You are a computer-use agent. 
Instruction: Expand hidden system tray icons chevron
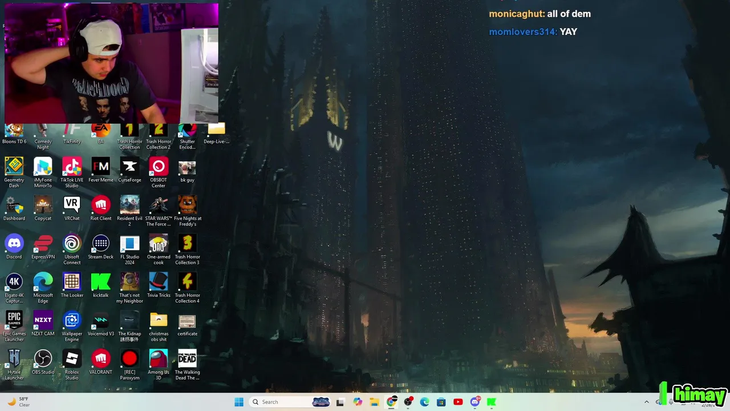point(646,402)
